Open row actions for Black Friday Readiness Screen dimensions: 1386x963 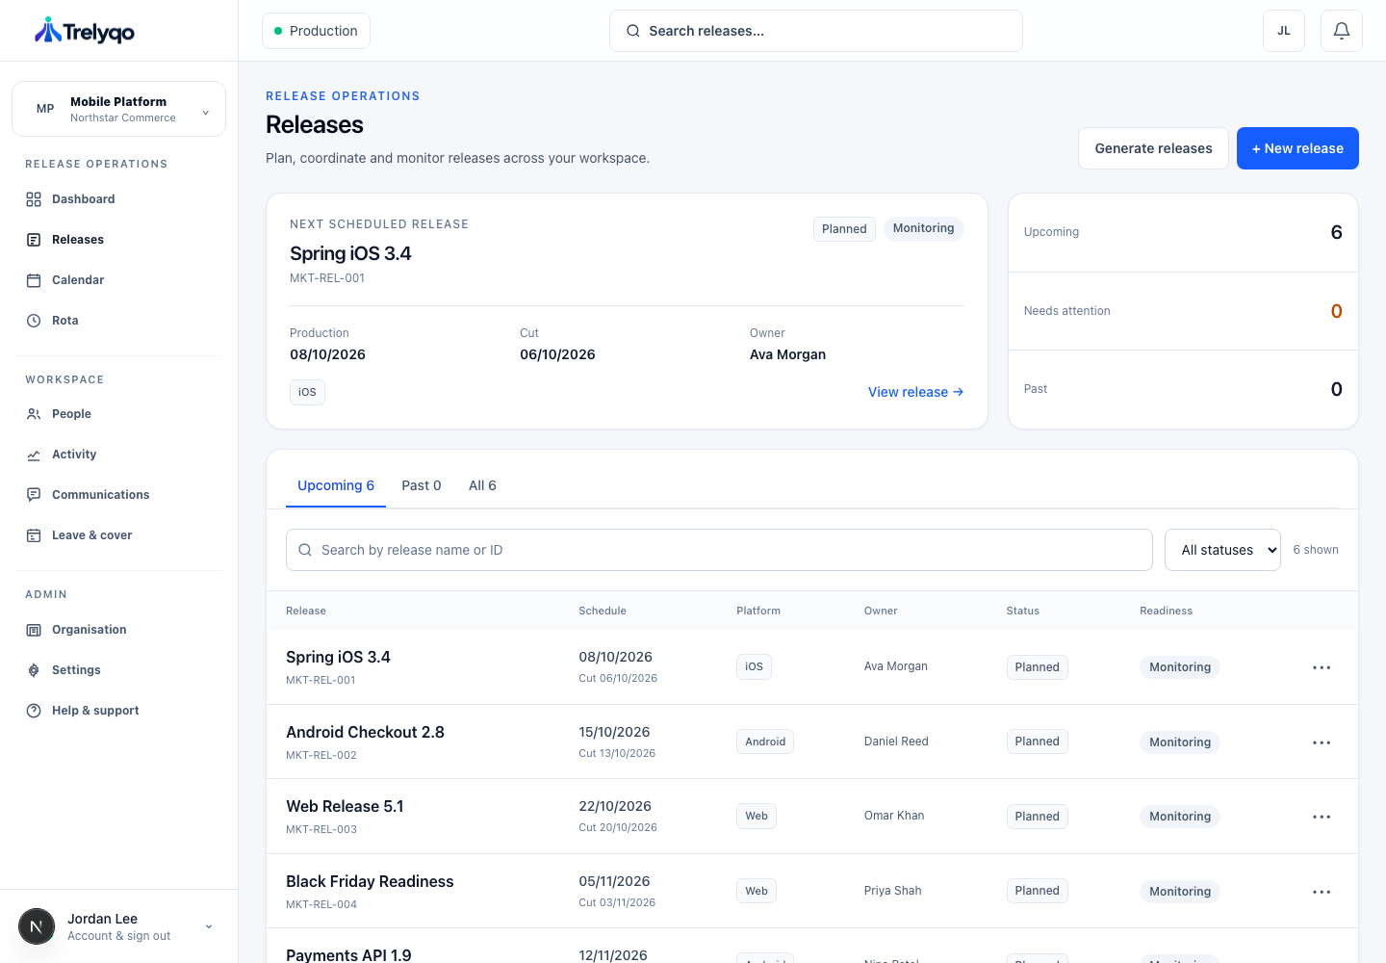click(1322, 892)
